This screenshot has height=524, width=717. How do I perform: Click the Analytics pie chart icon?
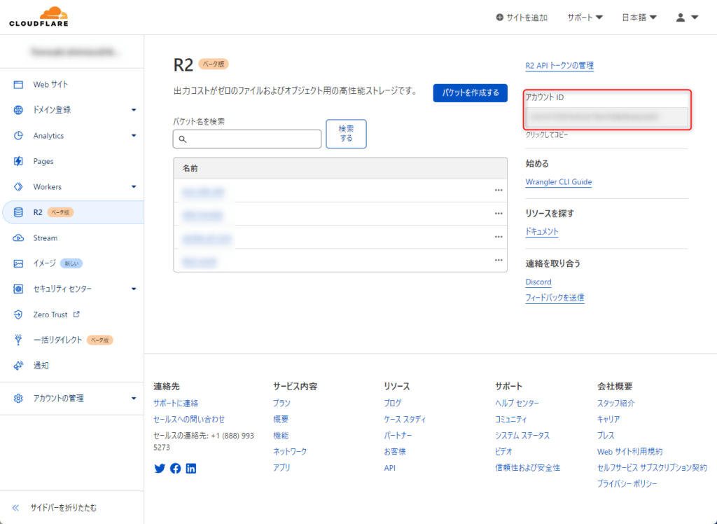18,135
